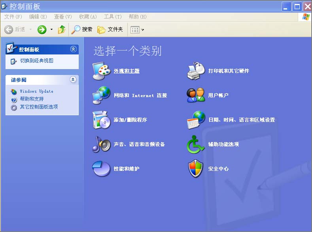Click the 日期、时间、语言和区域设置 link

click(242, 120)
